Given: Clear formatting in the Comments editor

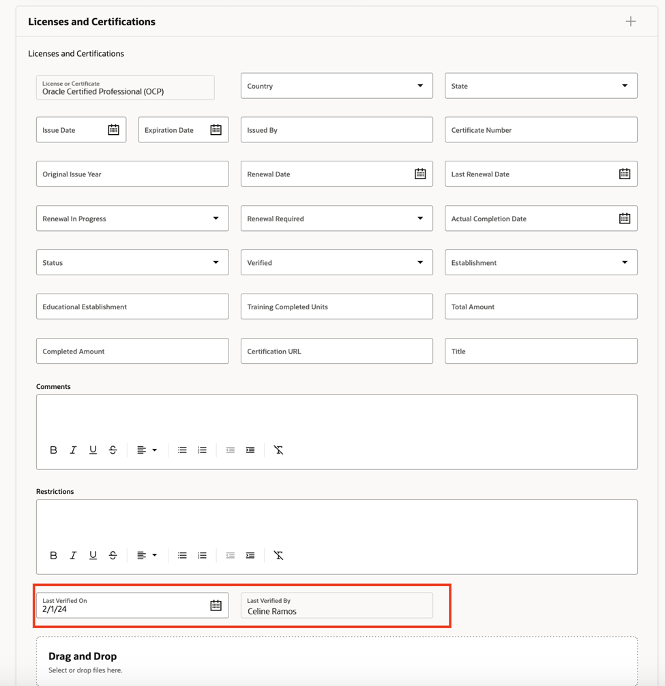Looking at the screenshot, I should [x=278, y=450].
